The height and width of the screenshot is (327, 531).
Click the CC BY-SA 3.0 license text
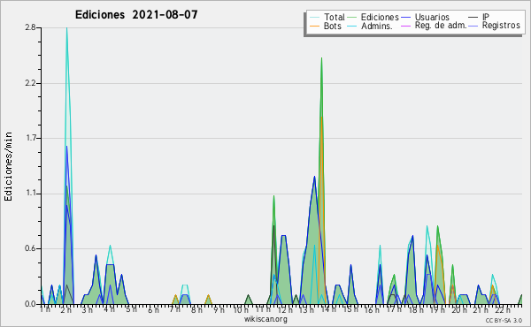(x=504, y=320)
